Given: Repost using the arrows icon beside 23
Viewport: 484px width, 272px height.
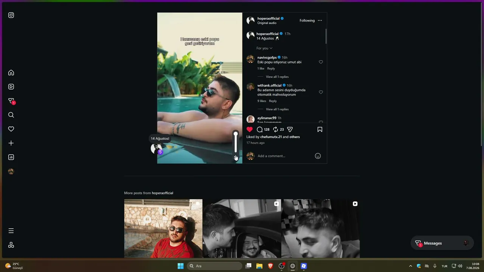Looking at the screenshot, I should tap(276, 129).
